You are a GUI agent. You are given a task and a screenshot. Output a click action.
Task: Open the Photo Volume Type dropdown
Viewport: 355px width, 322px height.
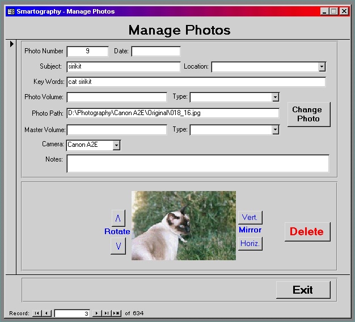tap(275, 98)
